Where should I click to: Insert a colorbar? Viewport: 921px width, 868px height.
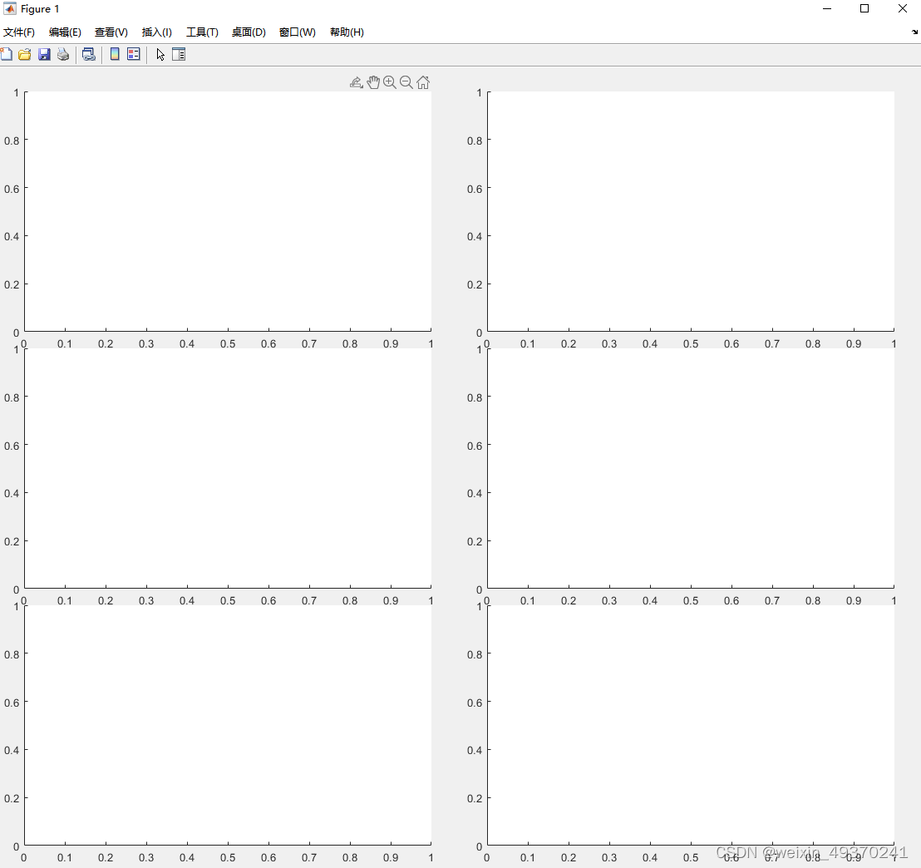pos(115,54)
